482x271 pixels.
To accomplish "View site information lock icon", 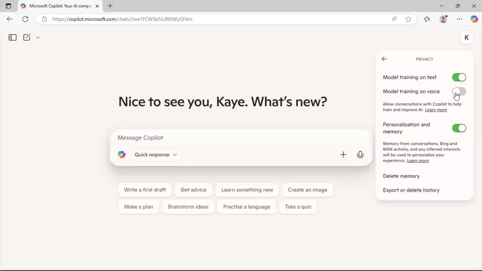I will tap(44, 19).
